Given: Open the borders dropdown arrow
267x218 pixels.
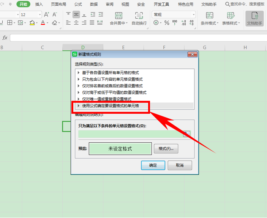Looking at the screenshot, I should tap(14, 23).
